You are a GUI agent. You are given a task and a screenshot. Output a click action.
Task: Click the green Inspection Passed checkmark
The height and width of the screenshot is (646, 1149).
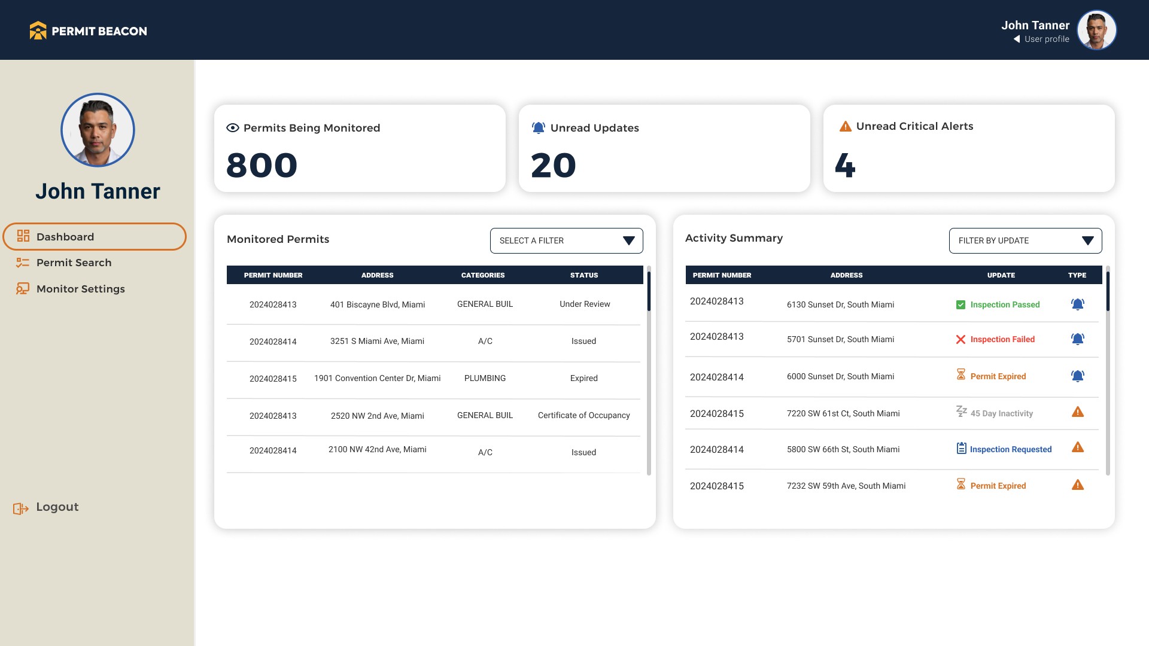[x=960, y=304]
